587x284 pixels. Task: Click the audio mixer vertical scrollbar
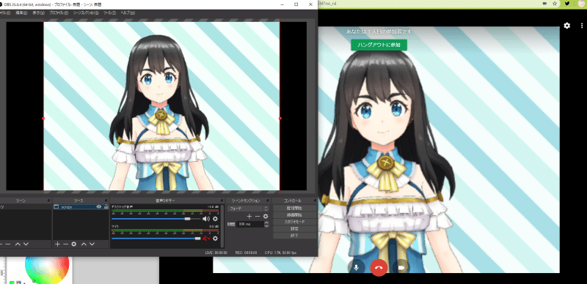point(222,225)
